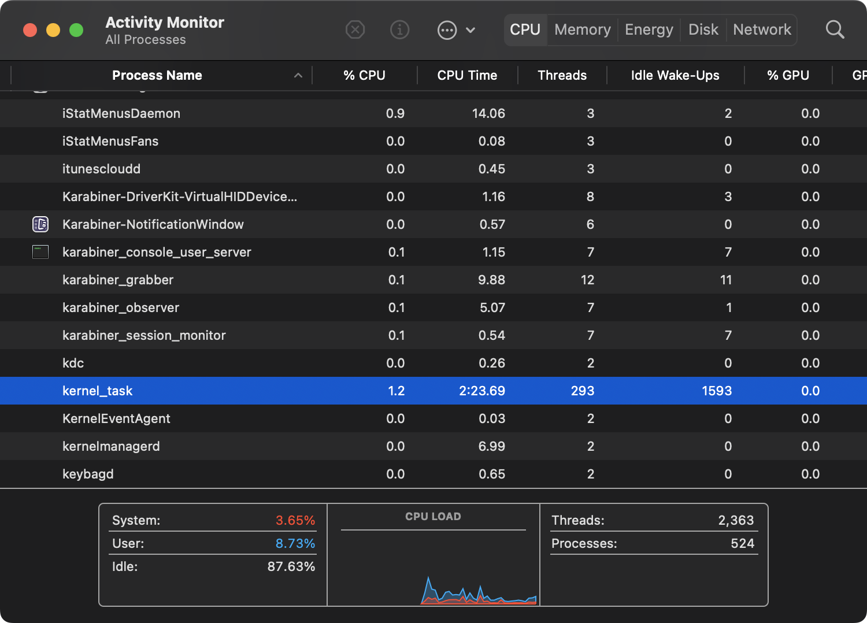
Task: Click the CPU Load graph
Action: 433,569
